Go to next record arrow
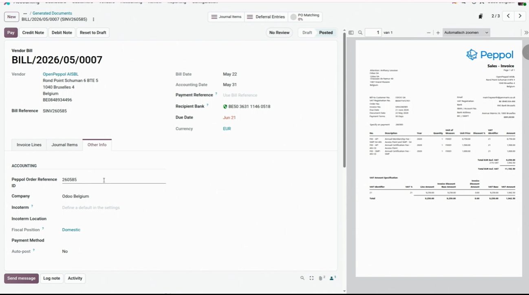529x295 pixels. pyautogui.click(x=520, y=16)
